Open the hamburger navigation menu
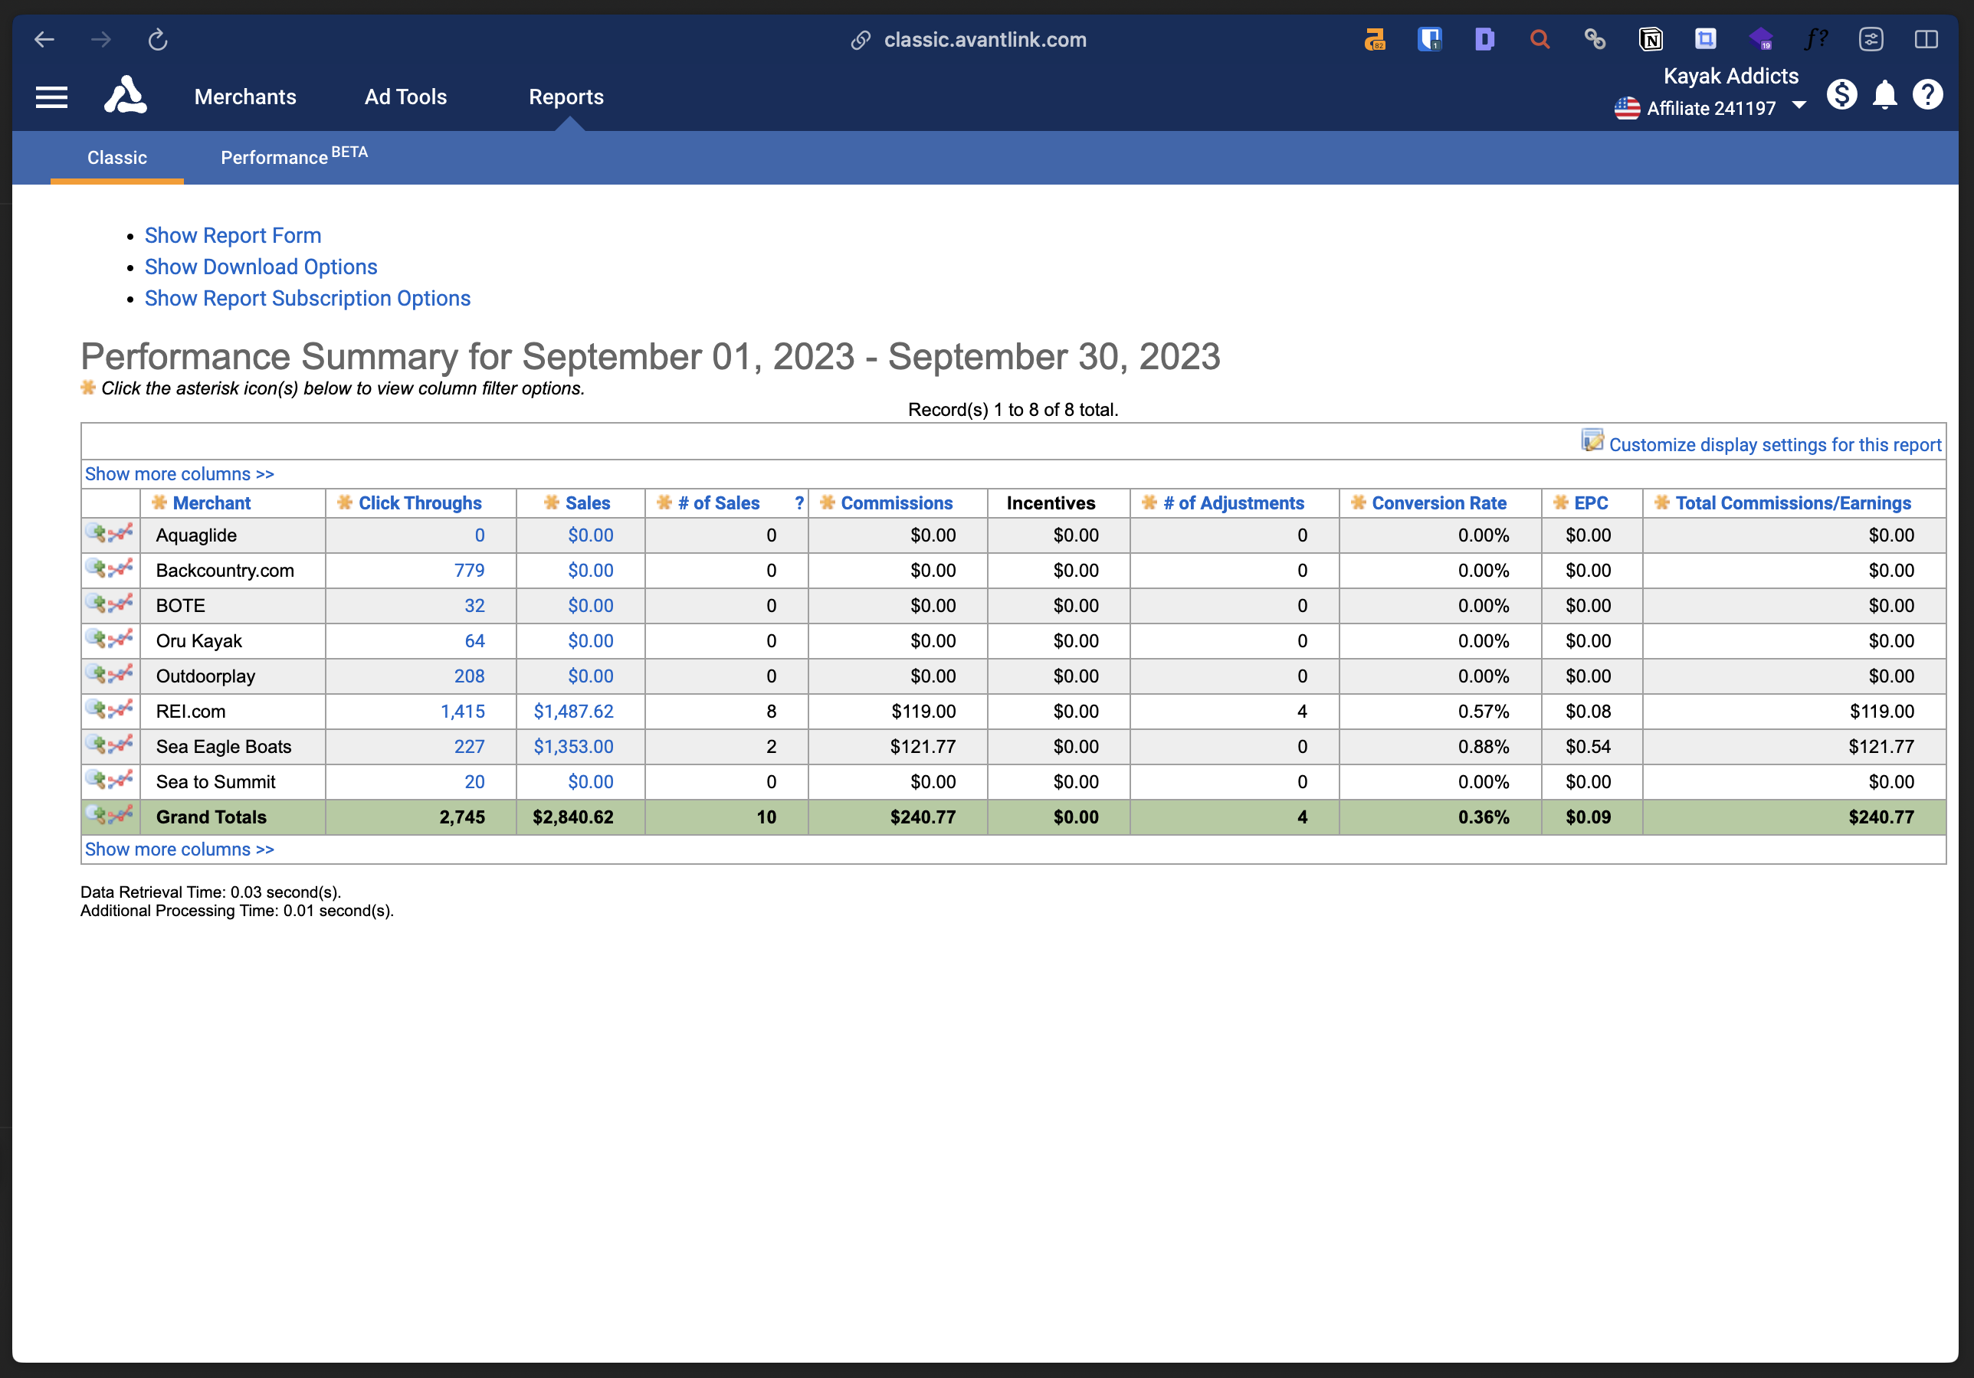The image size is (1974, 1378). (x=51, y=97)
